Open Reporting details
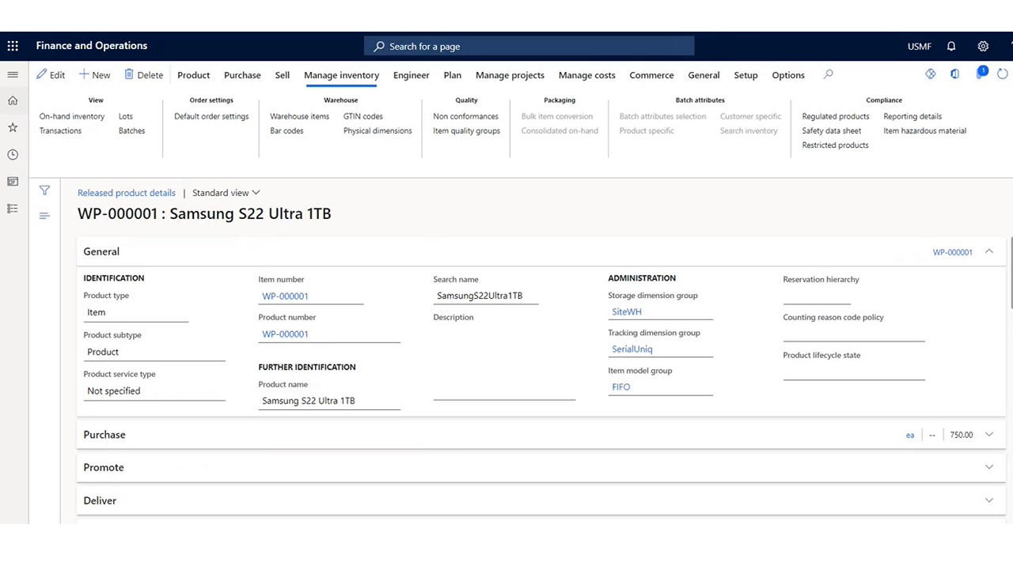This screenshot has width=1013, height=569. point(912,116)
